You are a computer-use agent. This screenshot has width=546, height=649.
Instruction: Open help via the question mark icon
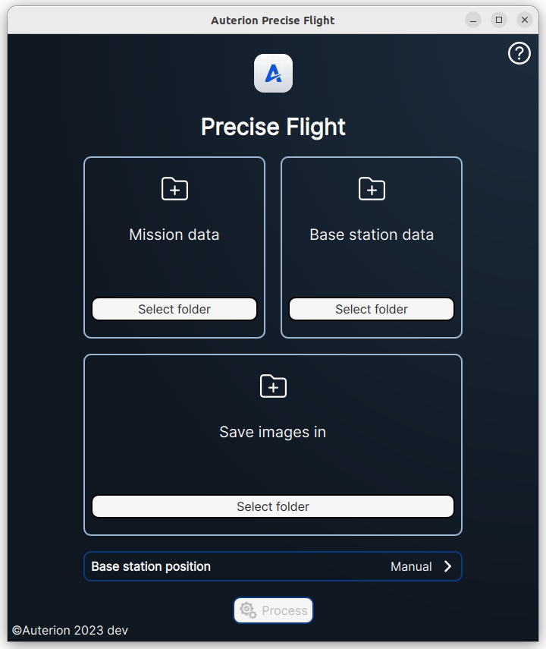pos(519,53)
